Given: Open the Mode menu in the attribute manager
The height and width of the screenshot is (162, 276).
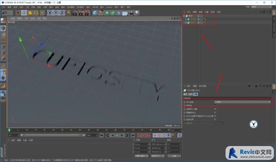Looking at the screenshot, I should 188,86.
